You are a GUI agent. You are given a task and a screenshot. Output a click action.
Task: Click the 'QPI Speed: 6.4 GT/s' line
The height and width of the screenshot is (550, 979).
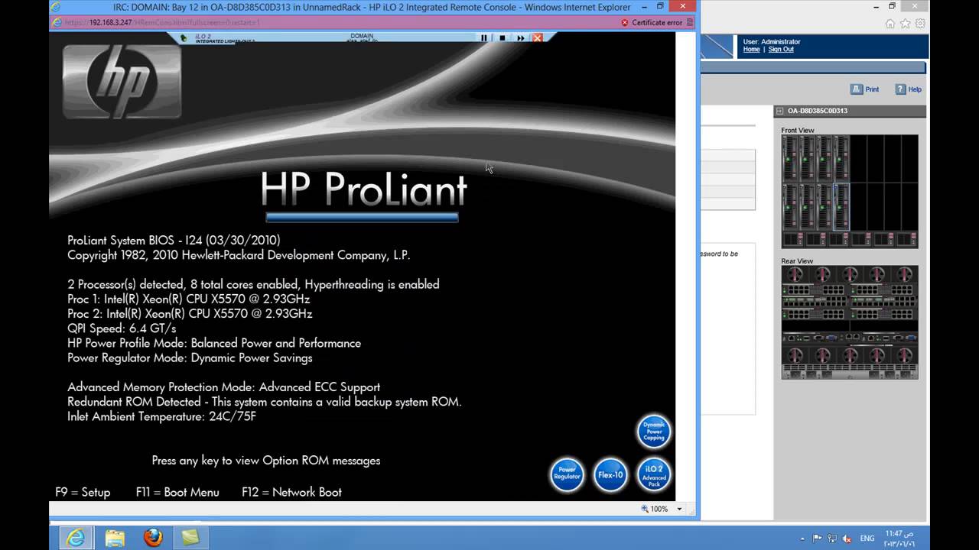(x=122, y=328)
